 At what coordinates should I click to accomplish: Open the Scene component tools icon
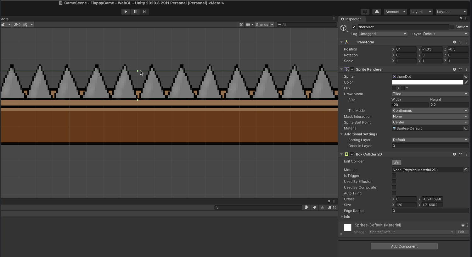point(241,25)
